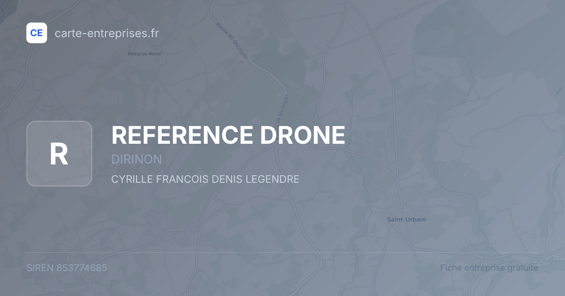Image resolution: width=565 pixels, height=296 pixels.
Task: Select the name CYRILLE FRANCOIS DENIS LEGENDRE
Action: (205, 179)
